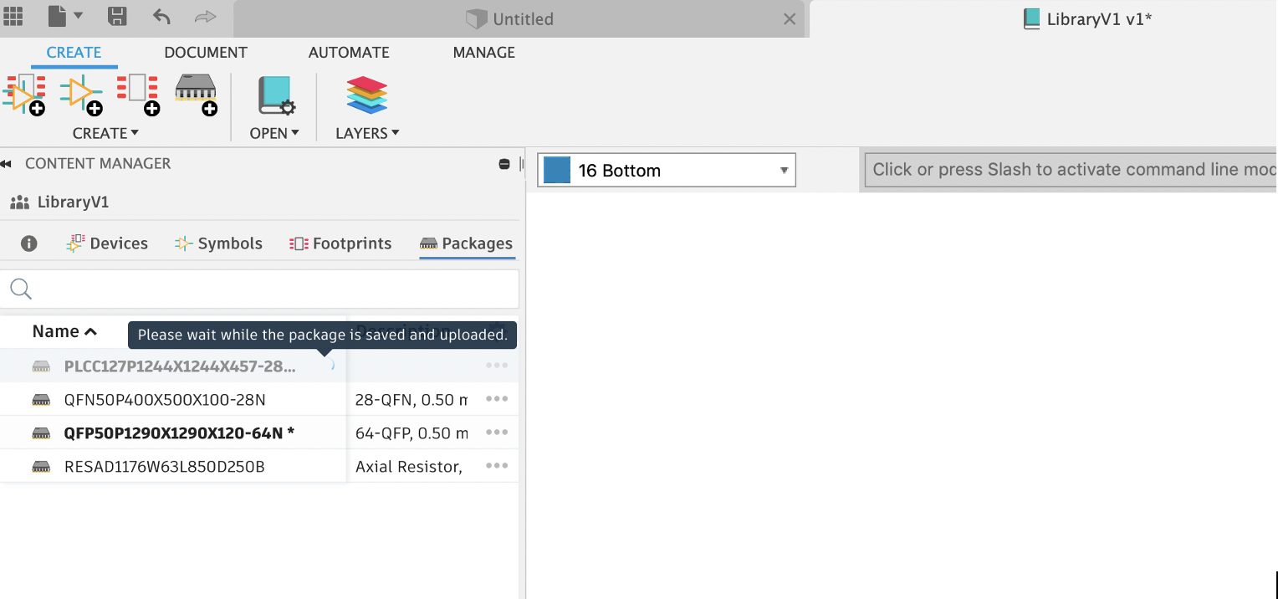This screenshot has width=1278, height=599.
Task: Open the 16 Bottom layer dropdown
Action: pyautogui.click(x=784, y=171)
